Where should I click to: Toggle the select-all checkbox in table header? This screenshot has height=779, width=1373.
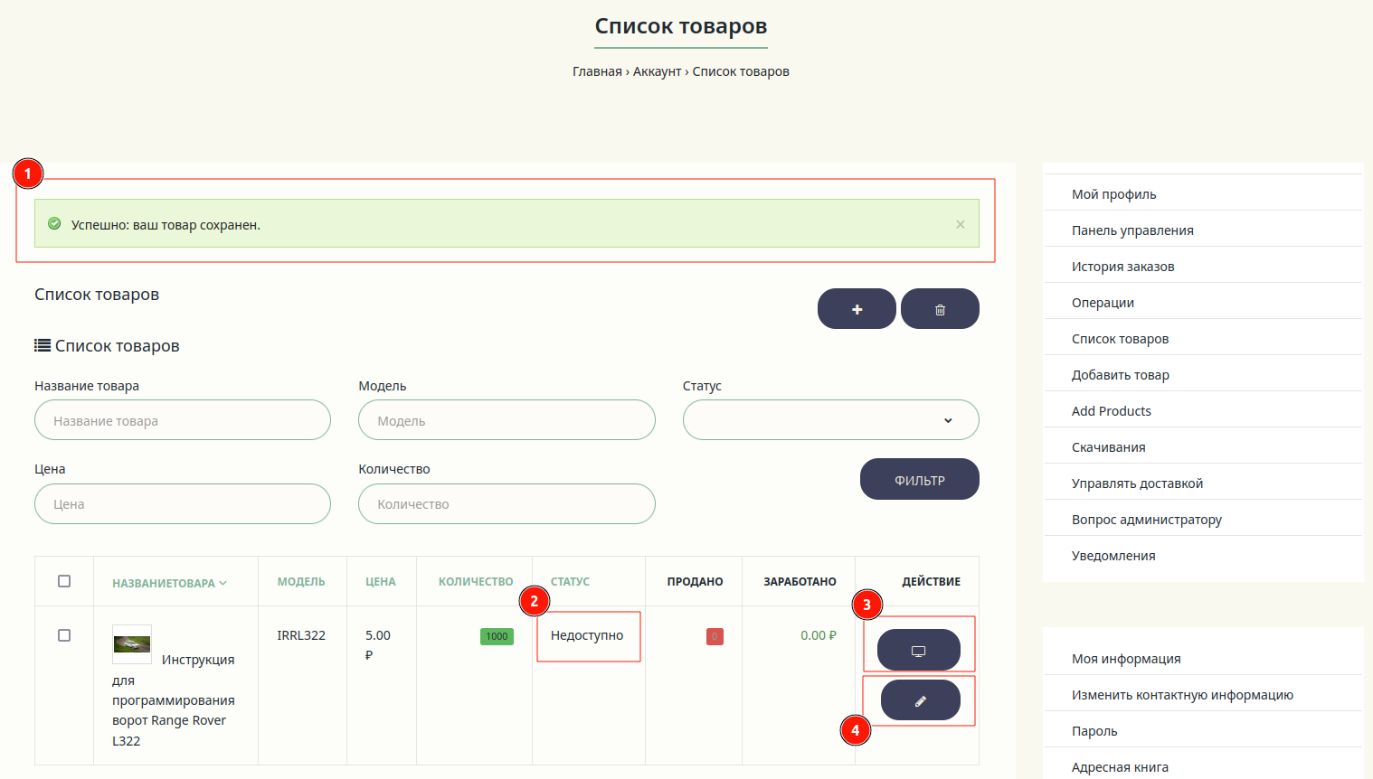pyautogui.click(x=64, y=581)
